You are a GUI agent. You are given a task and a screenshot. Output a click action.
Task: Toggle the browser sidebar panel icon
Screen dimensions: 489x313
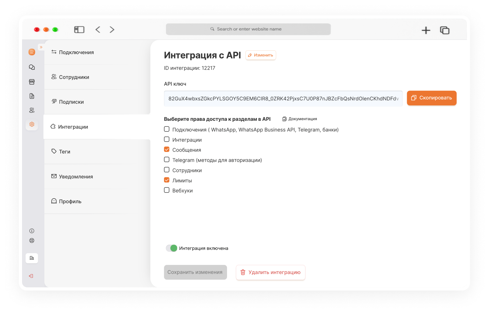coord(79,30)
